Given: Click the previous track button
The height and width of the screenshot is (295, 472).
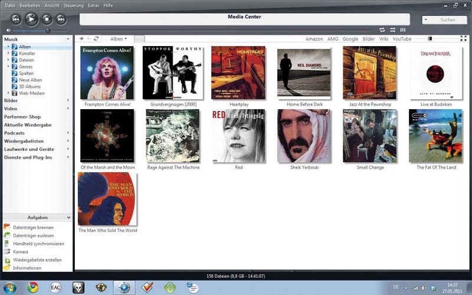Looking at the screenshot, I should point(16,19).
